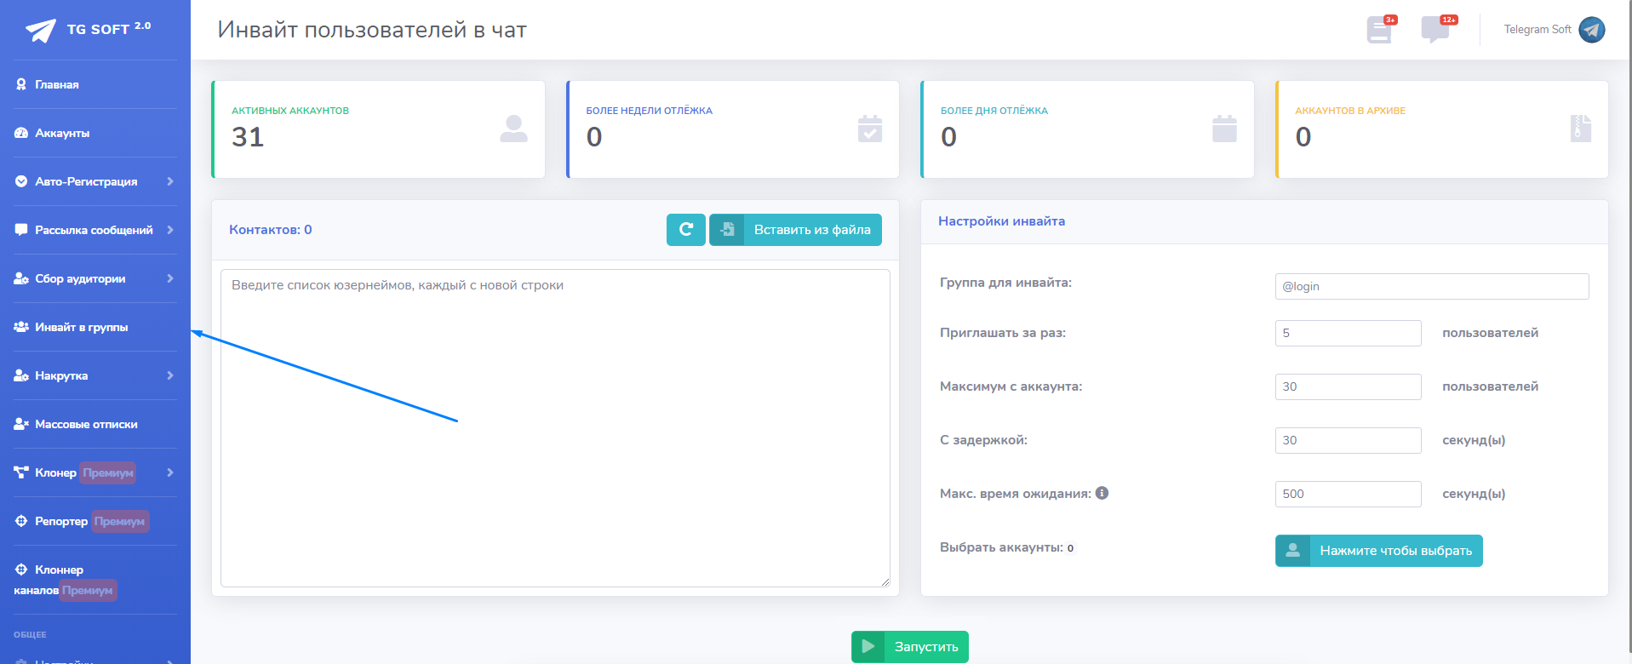Click the Макс. время ожидания field
Screen dimensions: 1632x664
[1349, 494]
